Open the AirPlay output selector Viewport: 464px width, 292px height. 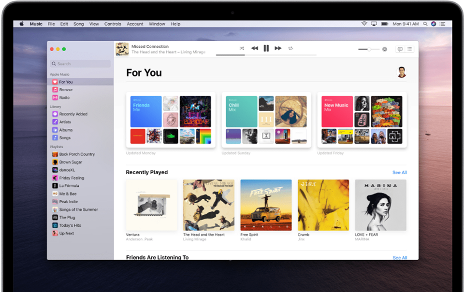pos(385,49)
